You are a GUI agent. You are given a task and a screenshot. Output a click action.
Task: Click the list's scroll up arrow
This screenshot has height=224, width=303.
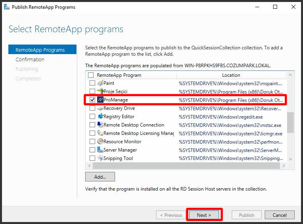pos(290,75)
